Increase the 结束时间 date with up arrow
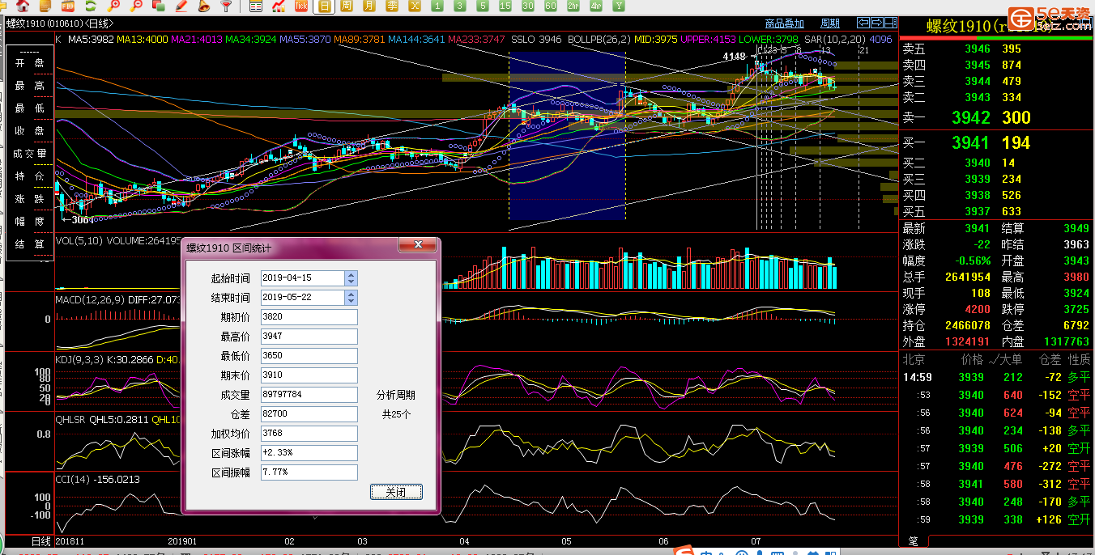Viewport: 1095px width, 555px height. [x=351, y=294]
